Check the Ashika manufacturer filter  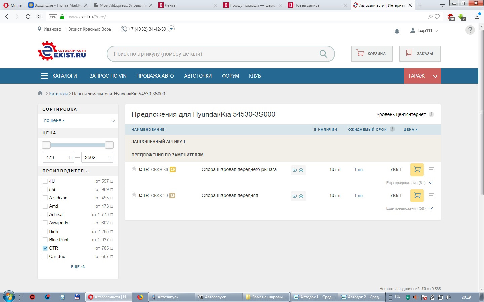(x=45, y=214)
